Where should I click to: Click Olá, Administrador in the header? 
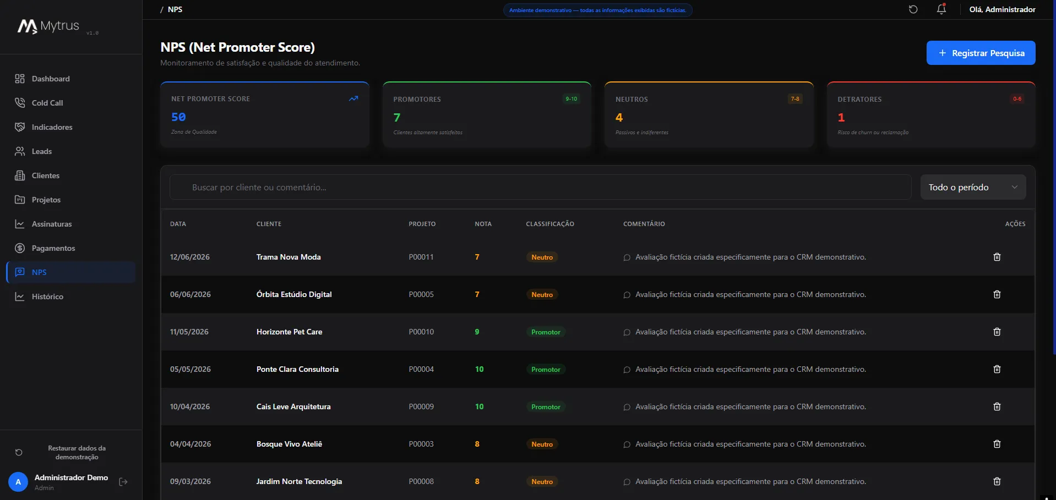pos(1002,9)
